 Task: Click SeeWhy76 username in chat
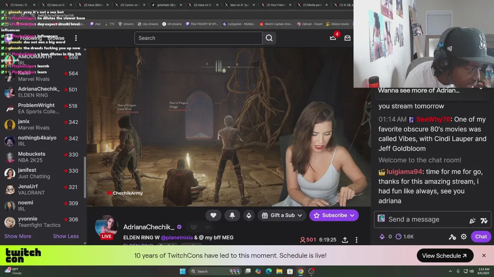click(x=433, y=119)
